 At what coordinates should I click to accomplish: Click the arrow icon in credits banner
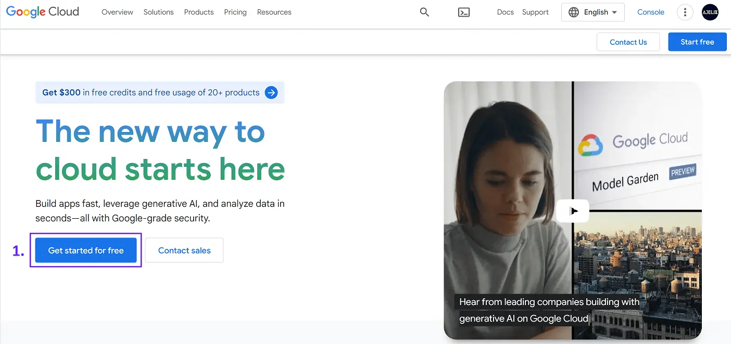tap(271, 92)
